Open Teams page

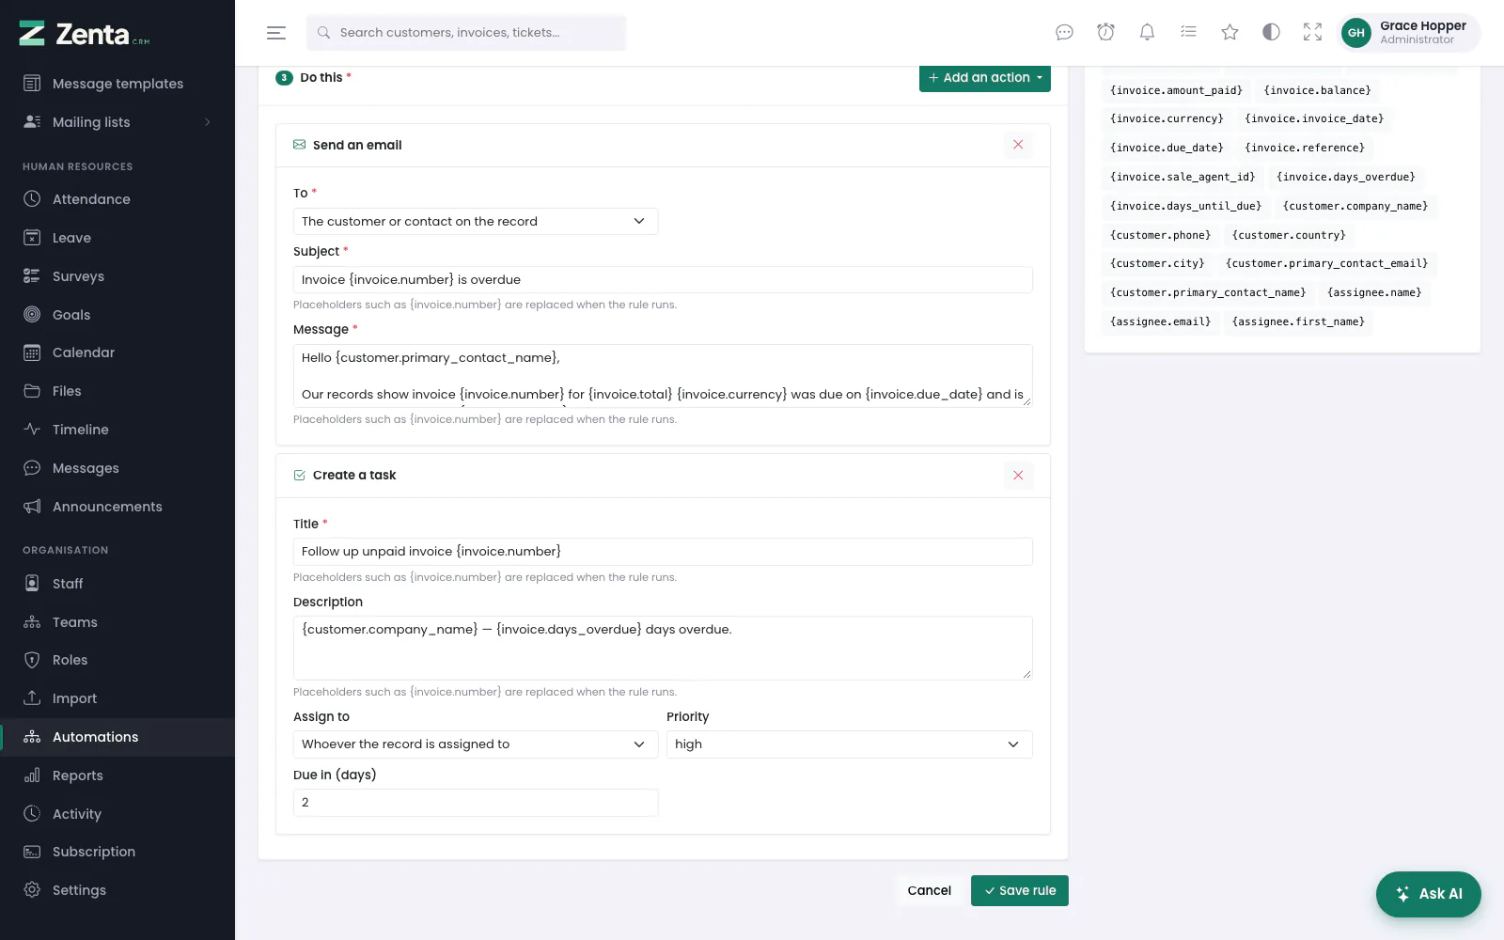(x=117, y=622)
